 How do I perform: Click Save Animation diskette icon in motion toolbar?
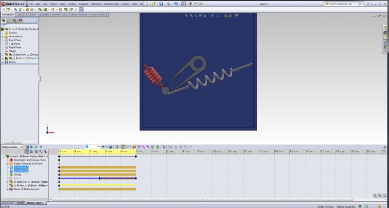pyautogui.click(x=111, y=147)
